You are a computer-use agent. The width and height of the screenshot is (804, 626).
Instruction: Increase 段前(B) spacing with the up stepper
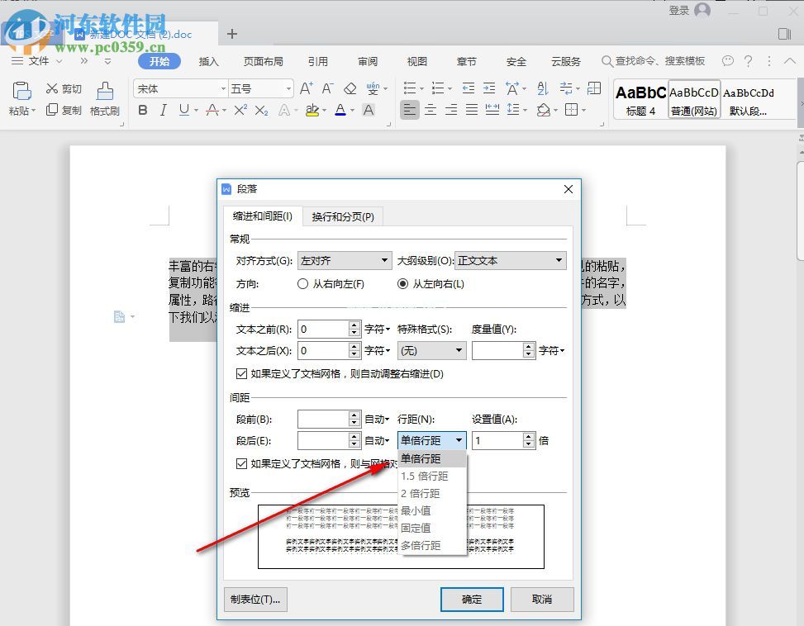pyautogui.click(x=354, y=414)
